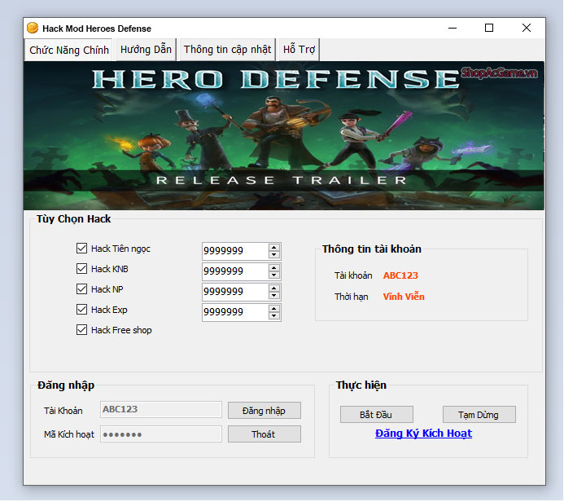Open the Thông tin cập nhật tab
Screen dimensions: 564x502
227,50
